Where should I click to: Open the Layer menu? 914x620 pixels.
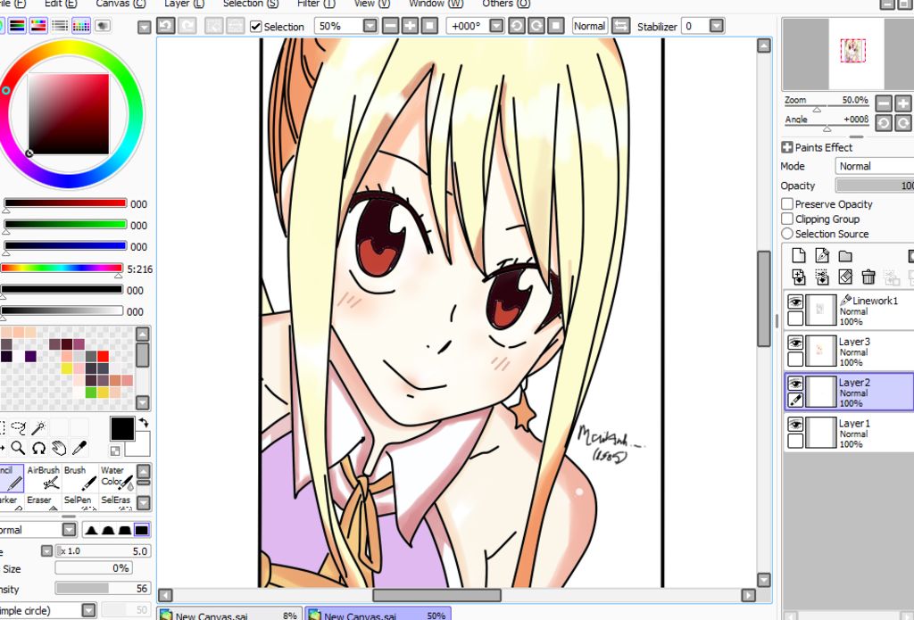[184, 4]
